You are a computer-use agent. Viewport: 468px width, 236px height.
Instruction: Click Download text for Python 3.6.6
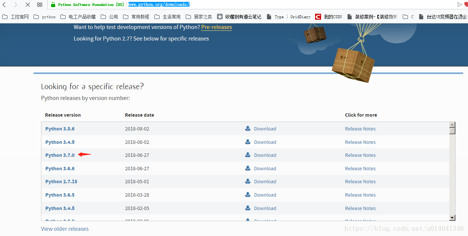coord(265,169)
